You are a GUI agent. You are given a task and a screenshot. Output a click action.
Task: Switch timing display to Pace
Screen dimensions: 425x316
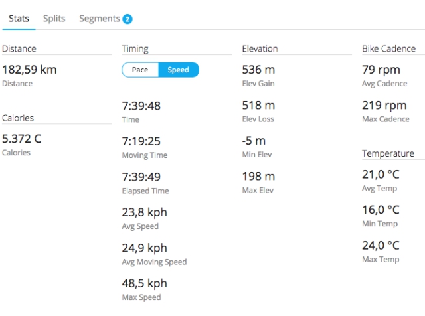140,70
